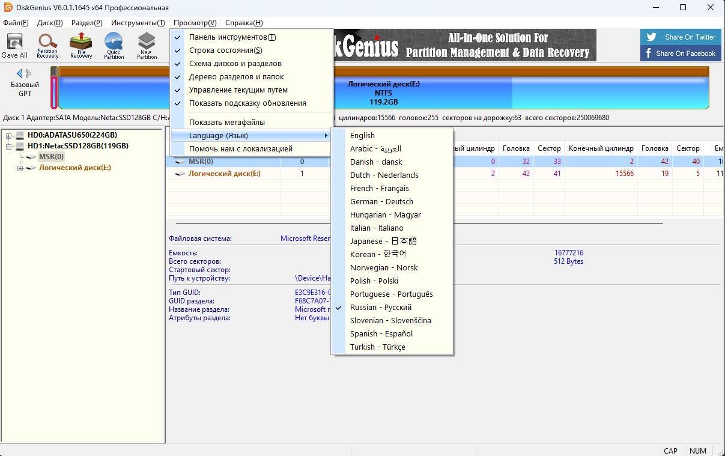Screen dimensions: 725x456
Task: Select Логический диск(E:) name in partition table
Action: 225,174
